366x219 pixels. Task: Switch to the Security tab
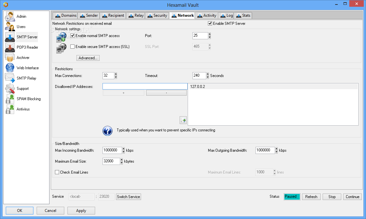pyautogui.click(x=157, y=15)
